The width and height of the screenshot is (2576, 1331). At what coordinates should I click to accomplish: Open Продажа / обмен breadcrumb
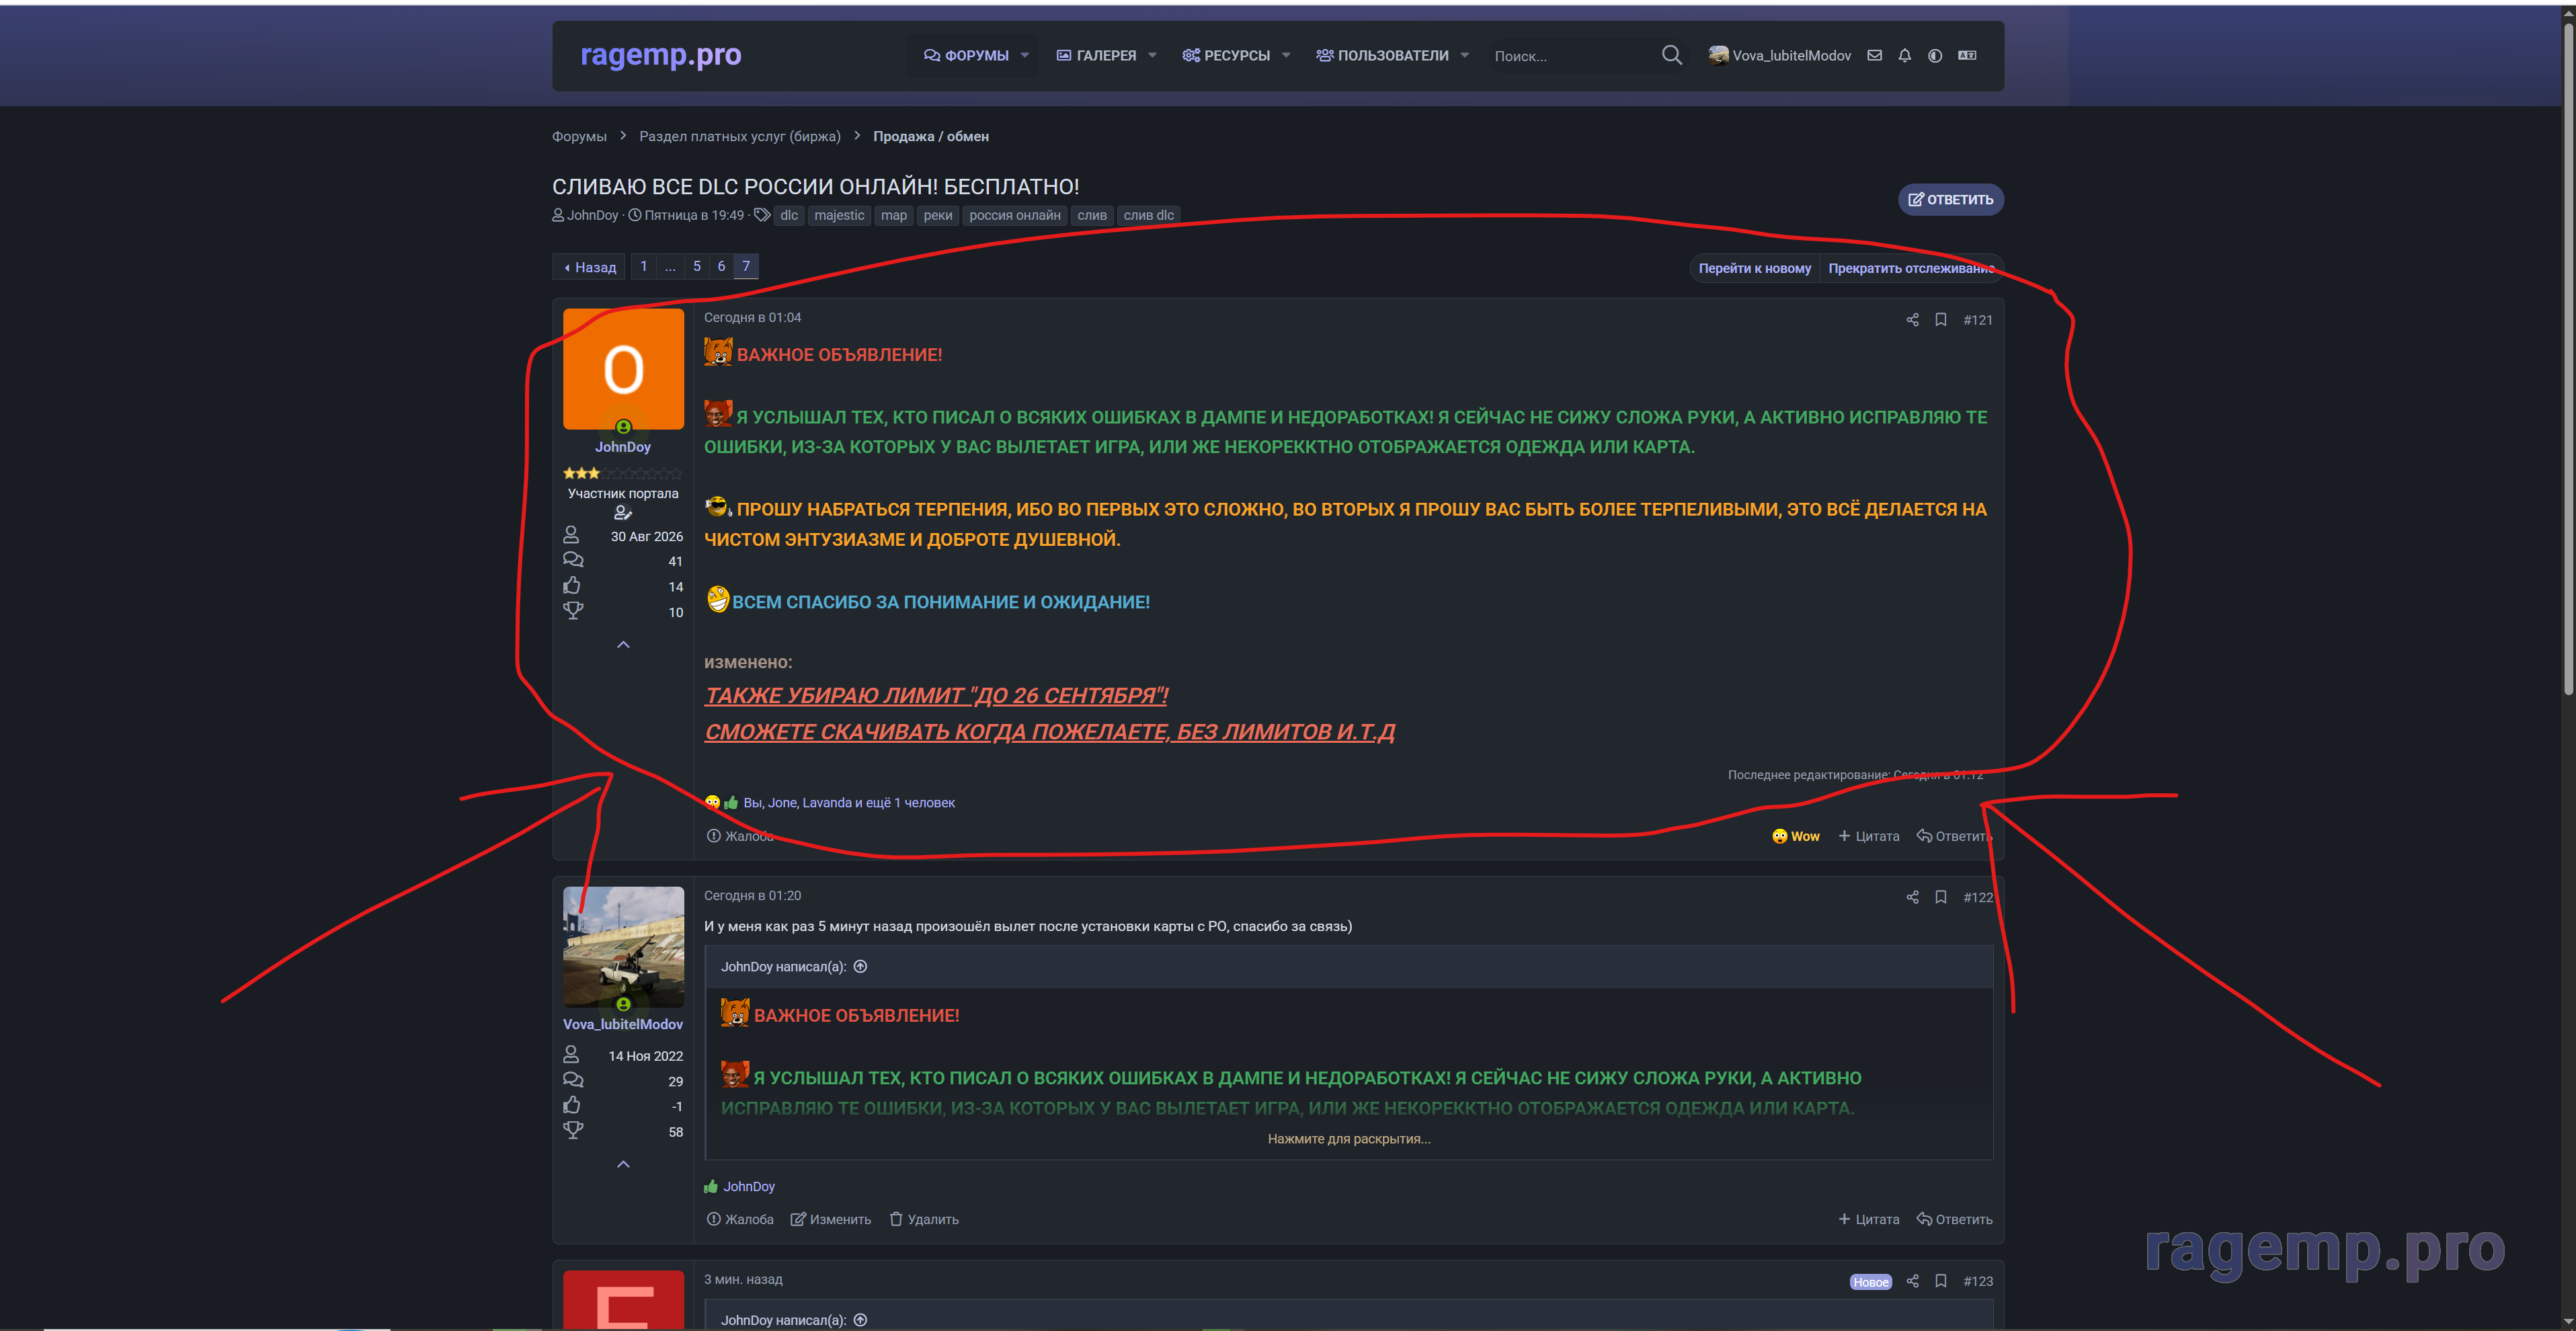[930, 136]
